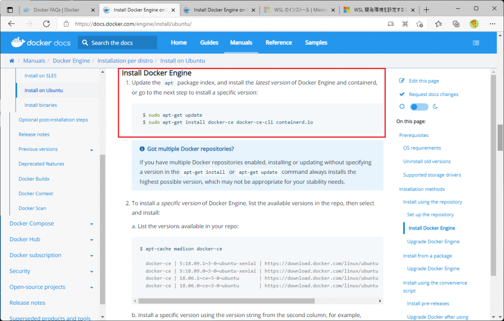Click the code block horizontal scrollbar
This screenshot has height=321, width=504.
[226, 301]
